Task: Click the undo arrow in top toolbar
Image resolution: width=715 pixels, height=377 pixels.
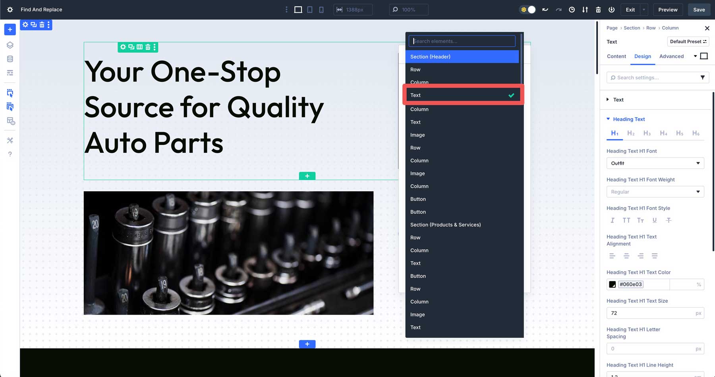Action: tap(545, 9)
